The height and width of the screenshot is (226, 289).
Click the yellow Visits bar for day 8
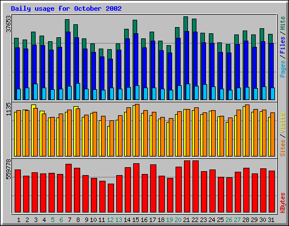point(75,131)
